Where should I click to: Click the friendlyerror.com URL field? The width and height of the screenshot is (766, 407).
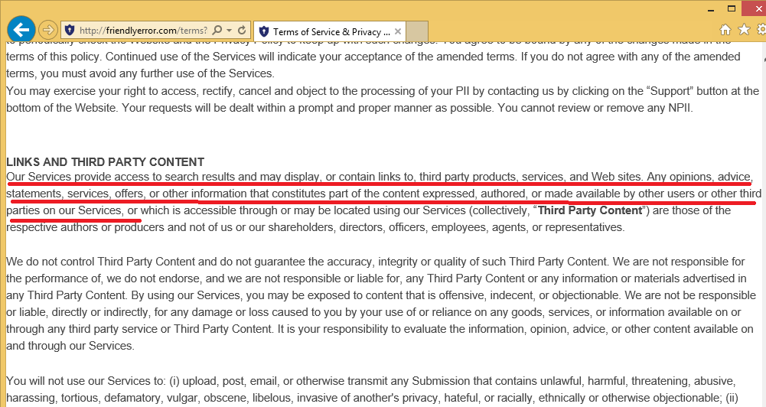(x=142, y=31)
